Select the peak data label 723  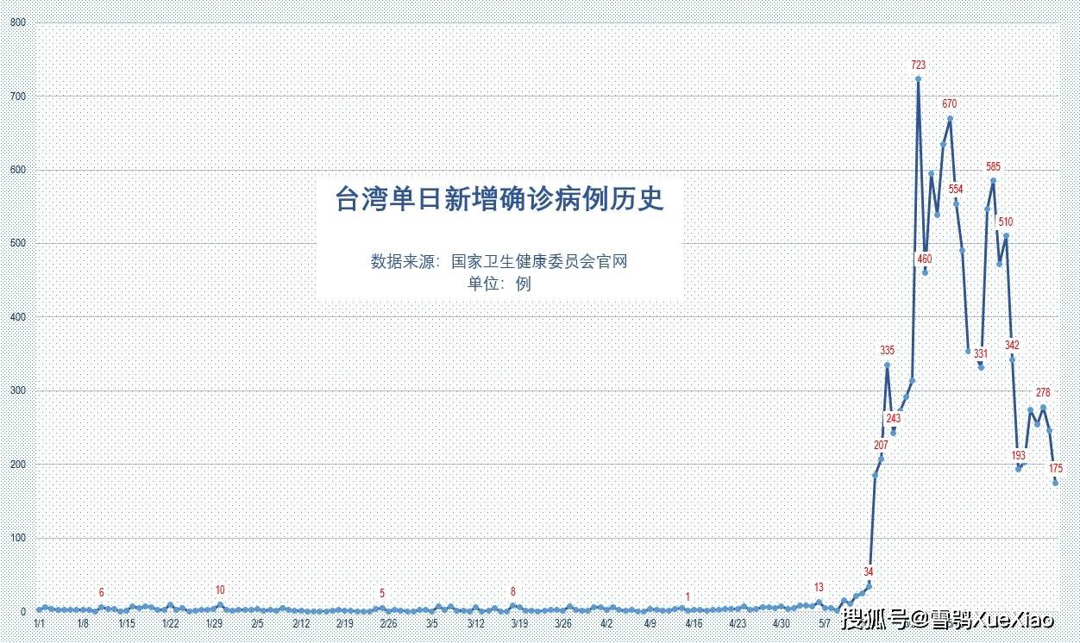pyautogui.click(x=919, y=65)
